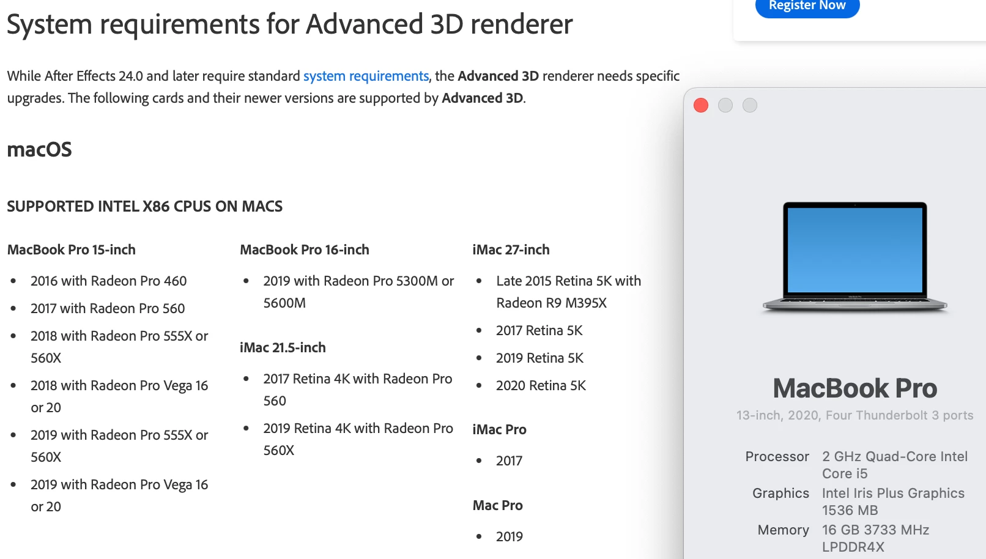Click the System requirements for Advanced 3D renderer heading
986x559 pixels.
pyautogui.click(x=290, y=24)
